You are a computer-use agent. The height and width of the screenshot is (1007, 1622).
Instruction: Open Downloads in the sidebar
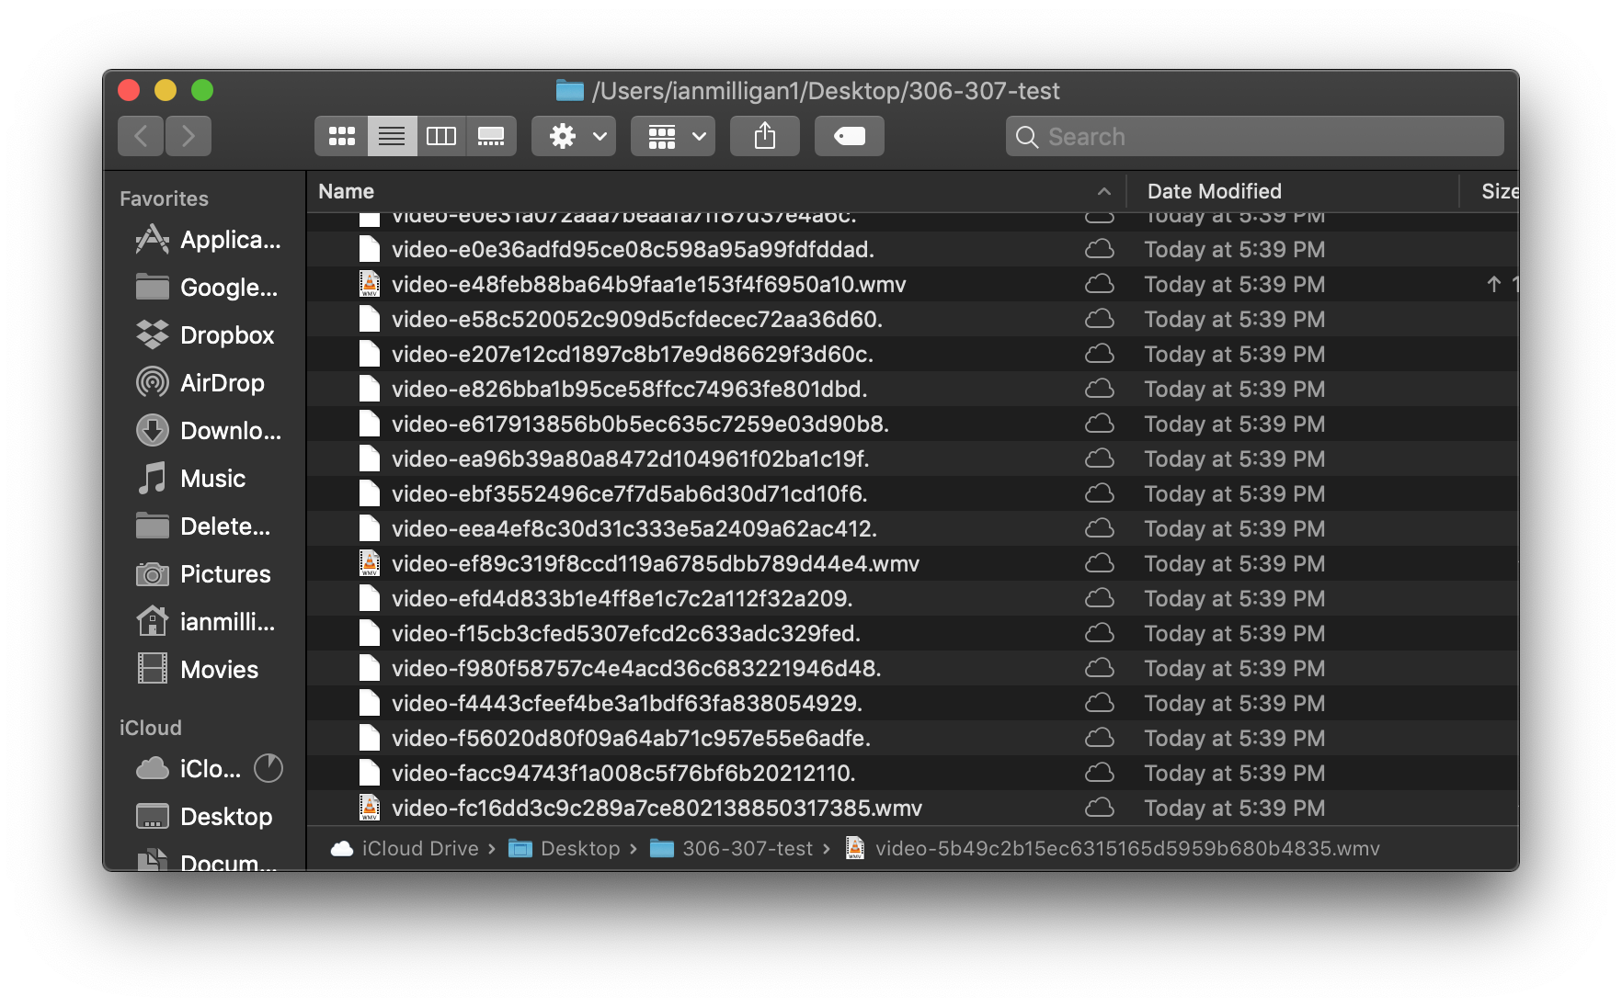[208, 431]
